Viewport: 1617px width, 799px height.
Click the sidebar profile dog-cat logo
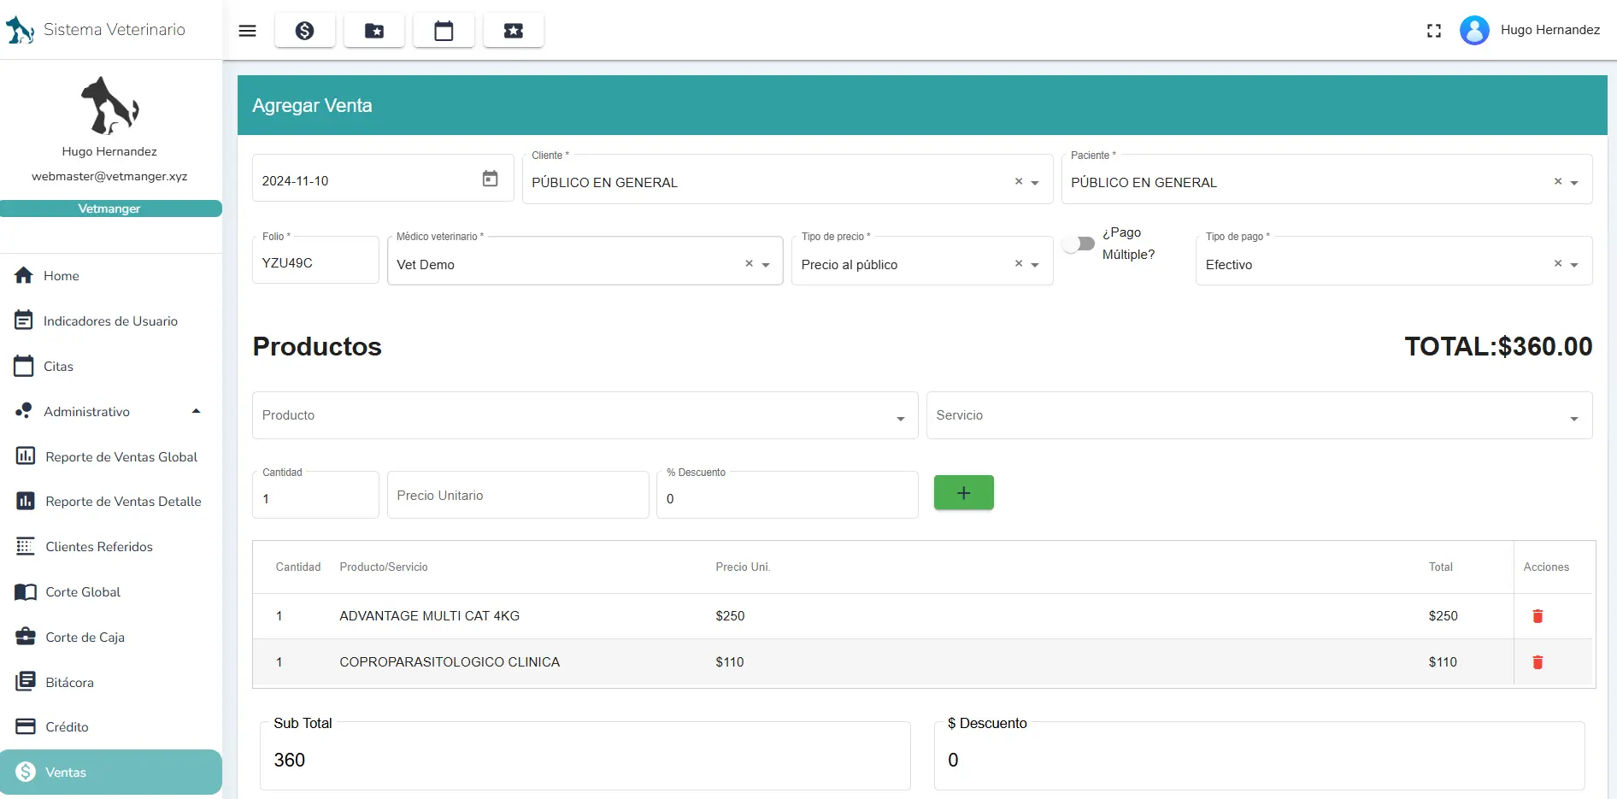(x=109, y=105)
